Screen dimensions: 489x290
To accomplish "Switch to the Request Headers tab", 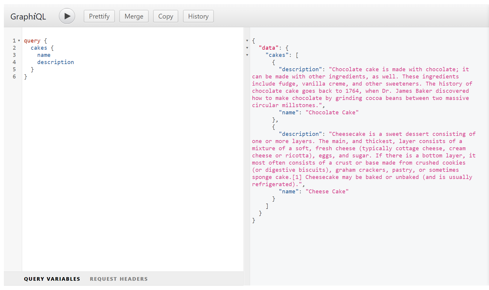I will tap(118, 279).
